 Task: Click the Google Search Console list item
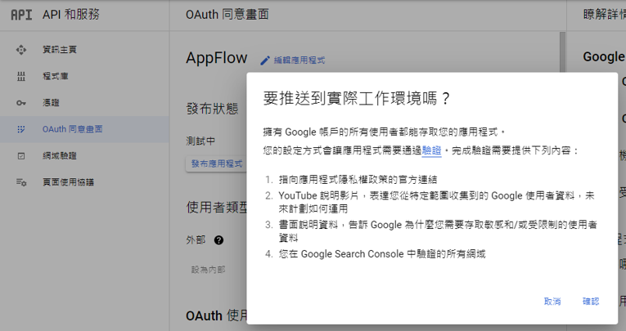pyautogui.click(x=382, y=254)
